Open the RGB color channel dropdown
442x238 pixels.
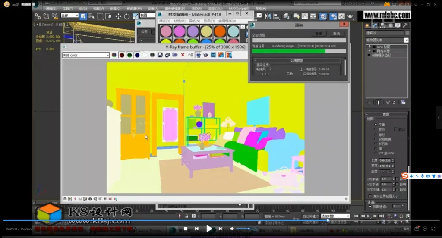coord(86,55)
